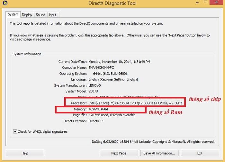Exit the diagnostic tool
The width and height of the screenshot is (225, 162).
200,153
